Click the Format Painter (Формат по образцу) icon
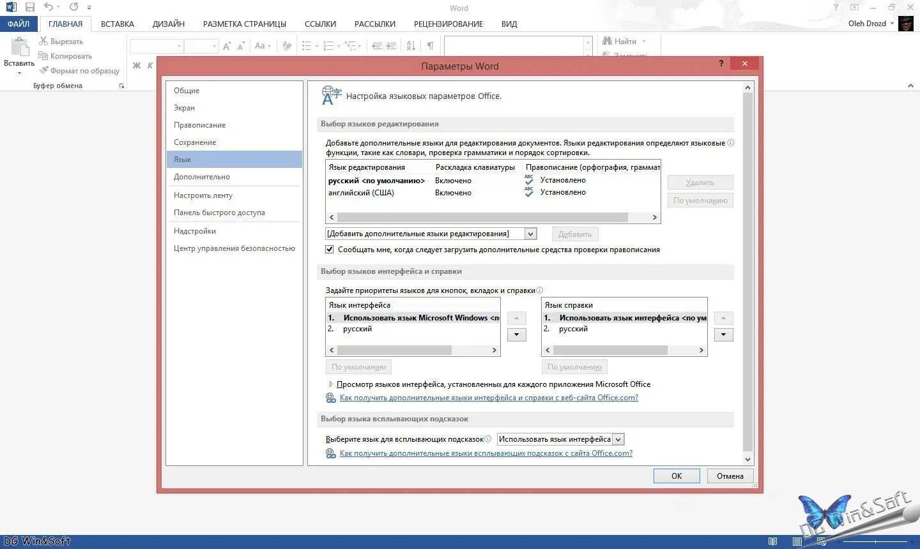 tap(43, 70)
